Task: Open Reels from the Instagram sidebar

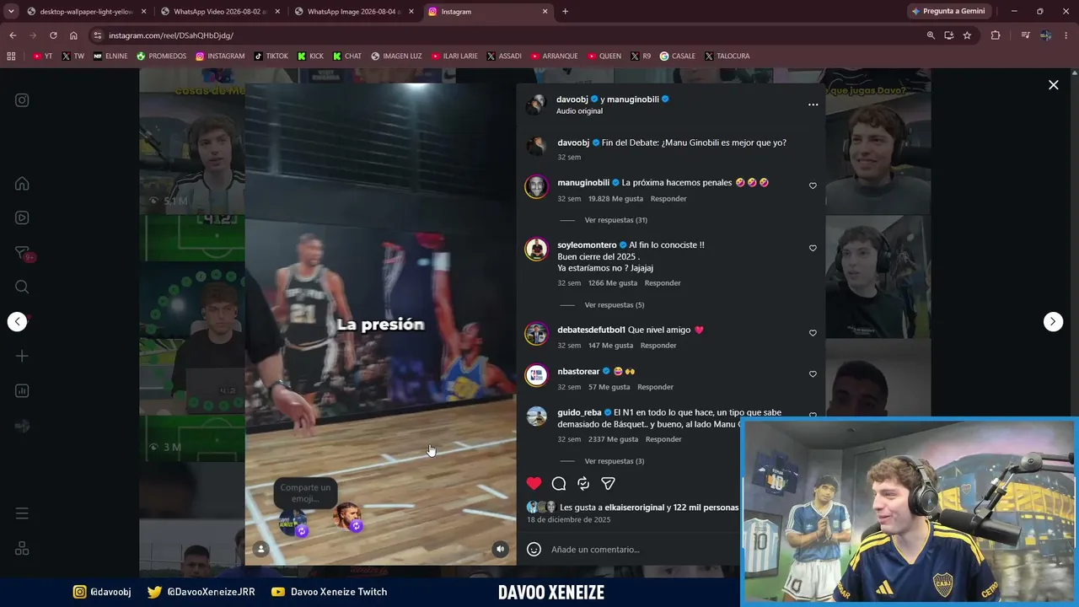Action: [x=22, y=218]
